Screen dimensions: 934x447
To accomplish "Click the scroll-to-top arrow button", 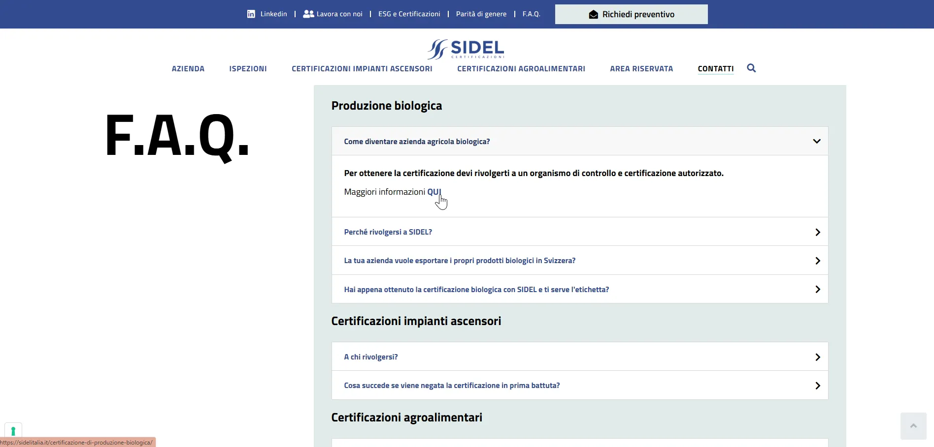I will coord(913,426).
